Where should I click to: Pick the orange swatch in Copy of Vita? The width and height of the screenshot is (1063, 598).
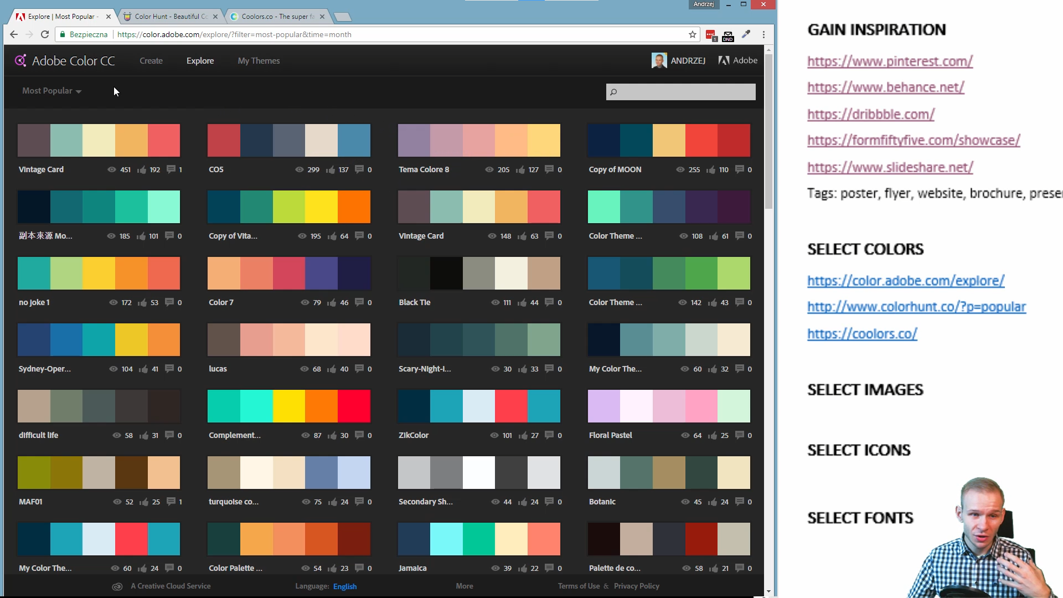pos(354,207)
